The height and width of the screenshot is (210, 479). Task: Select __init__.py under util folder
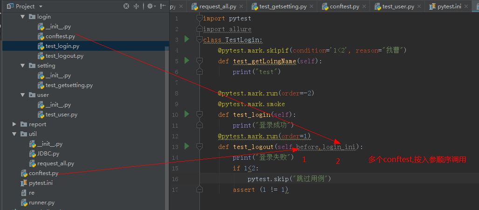(50, 144)
